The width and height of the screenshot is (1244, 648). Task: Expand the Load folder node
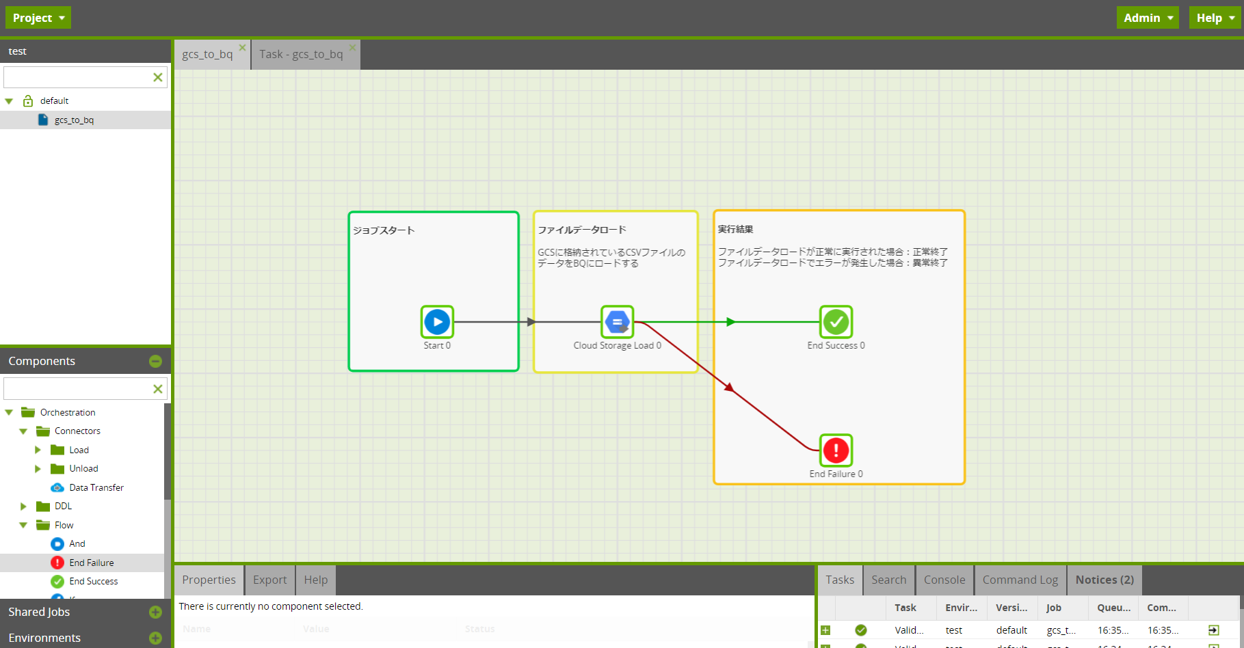click(38, 450)
